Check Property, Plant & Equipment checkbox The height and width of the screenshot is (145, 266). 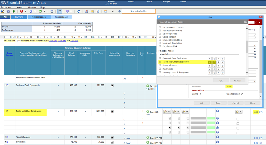tap(160, 72)
